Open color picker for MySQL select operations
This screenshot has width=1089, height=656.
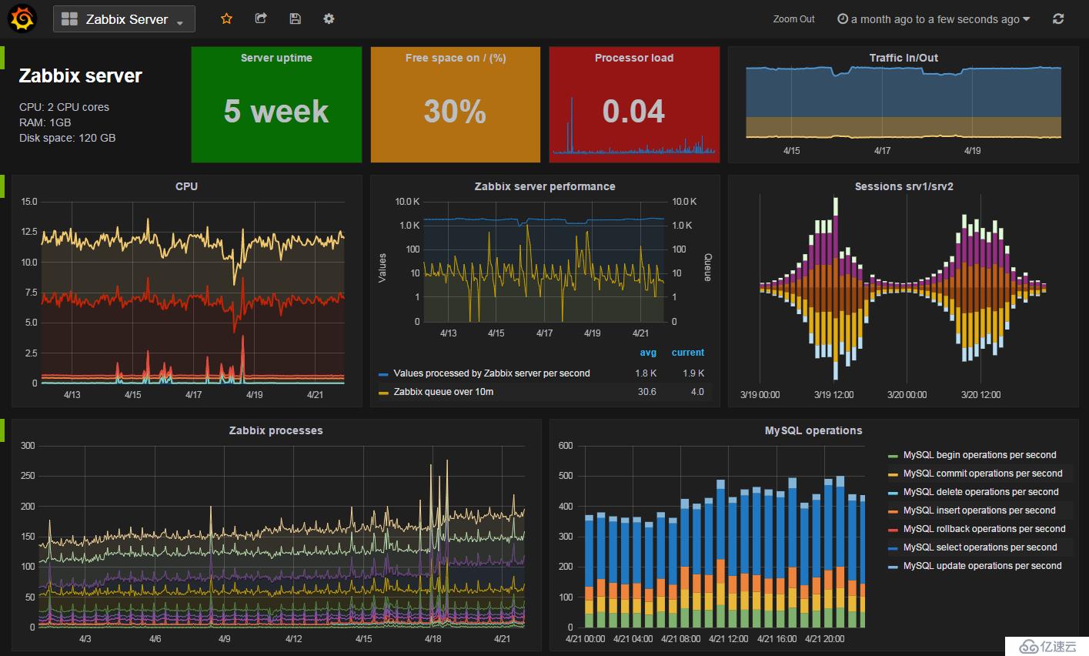tap(893, 548)
